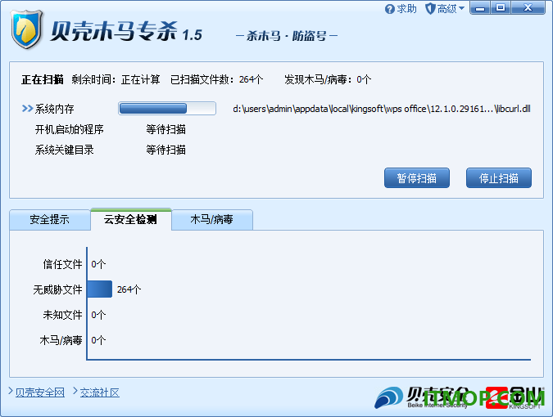This screenshot has width=553, height=417.
Task: Click the 发现木马/病毒: 0个 text
Action: (x=328, y=79)
